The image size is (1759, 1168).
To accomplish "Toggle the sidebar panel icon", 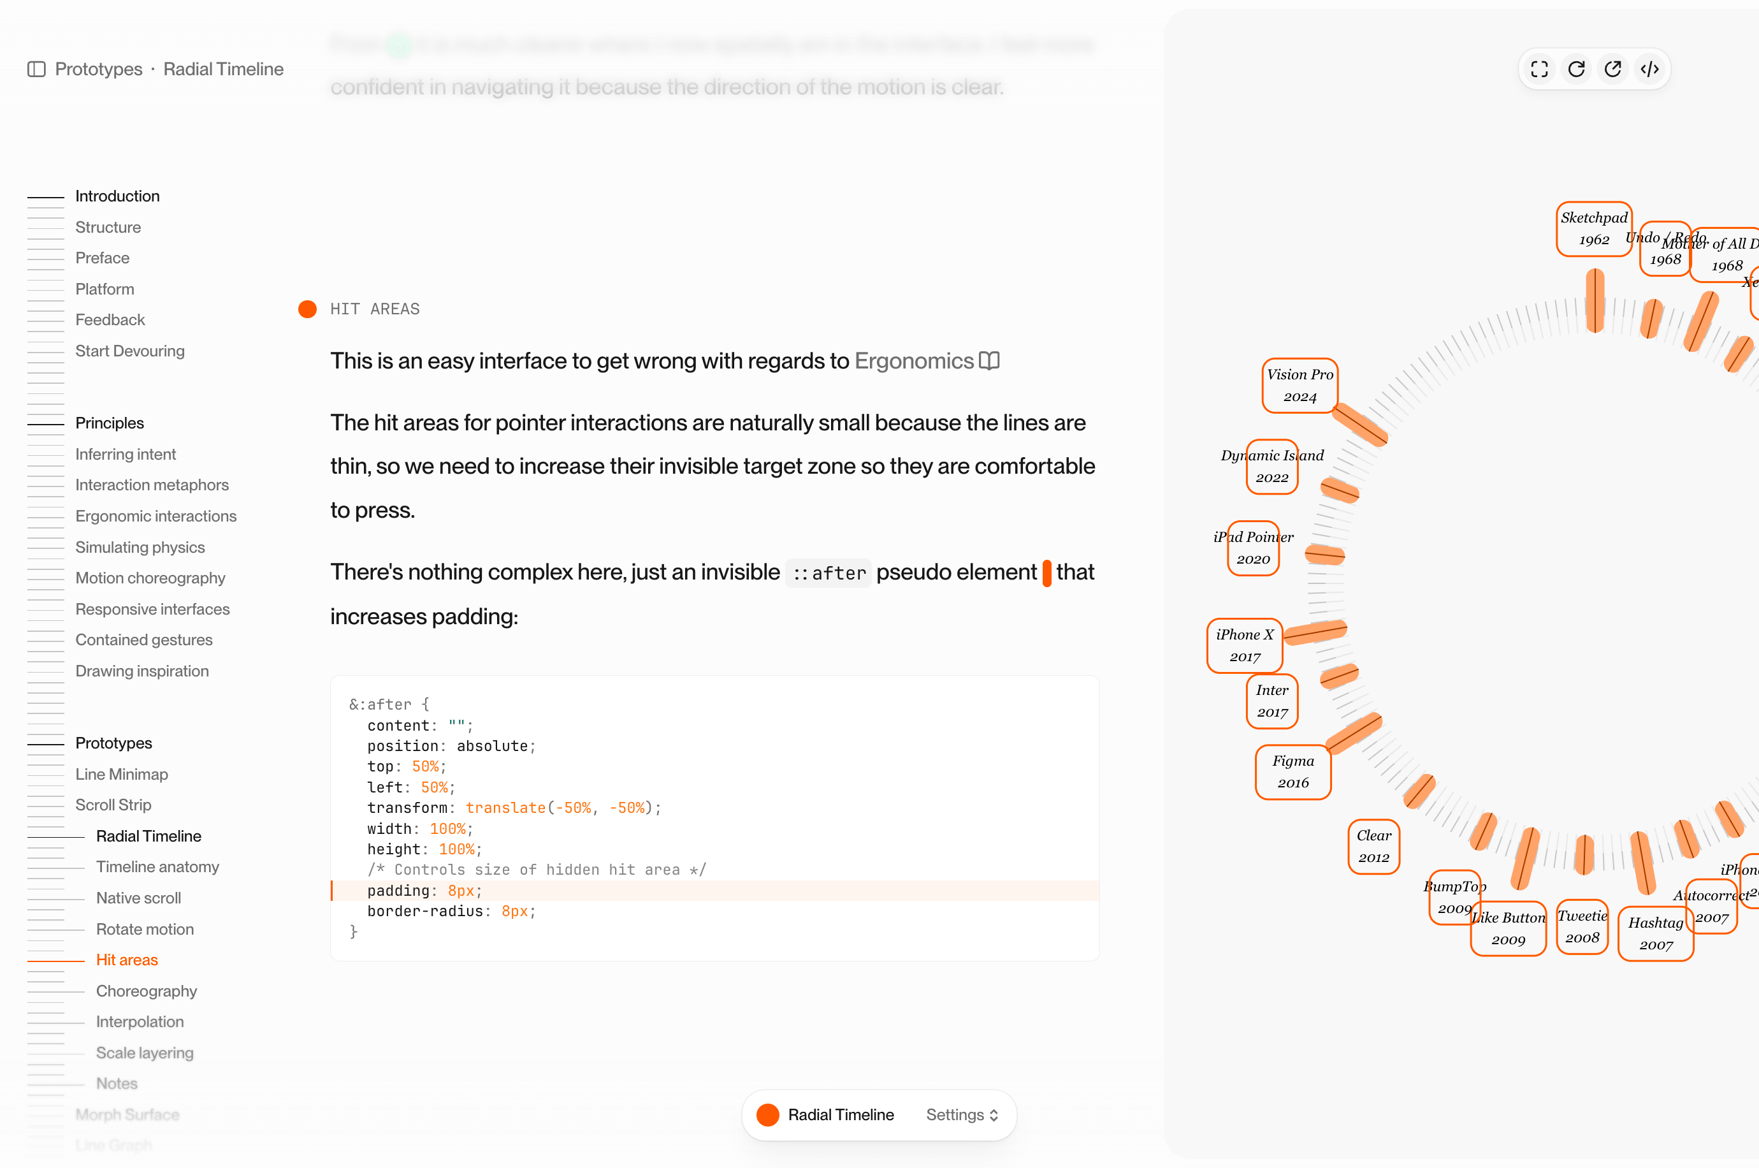I will pos(36,69).
